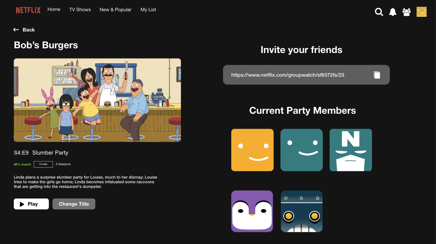Click the Invite your friends heading
Image resolution: width=436 pixels, height=244 pixels.
tap(301, 50)
